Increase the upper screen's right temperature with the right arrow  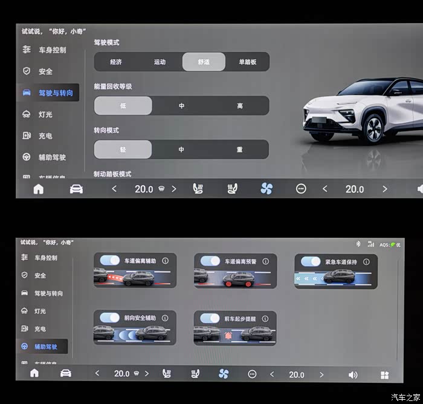click(384, 189)
